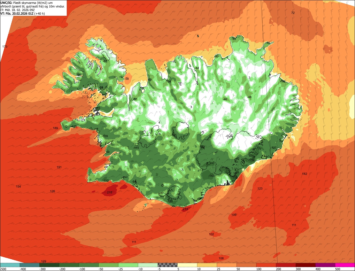
Task: Select the purple 400 to 500 legend swatch
Action: (x=325, y=265)
